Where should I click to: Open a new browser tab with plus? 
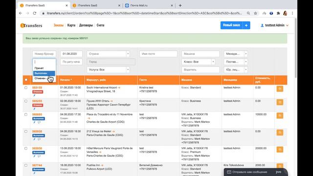(x=180, y=5)
